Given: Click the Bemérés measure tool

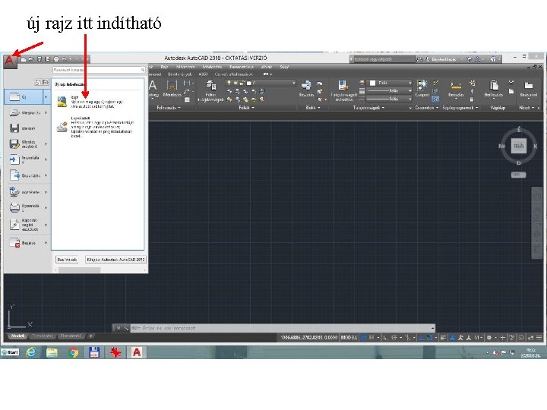Looking at the screenshot, I should point(456,89).
